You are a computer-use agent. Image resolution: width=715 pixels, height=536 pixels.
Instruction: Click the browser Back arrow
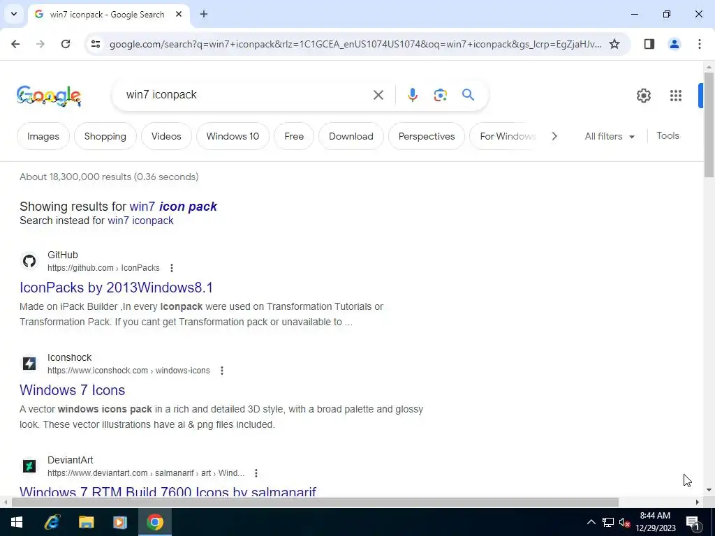tap(15, 44)
